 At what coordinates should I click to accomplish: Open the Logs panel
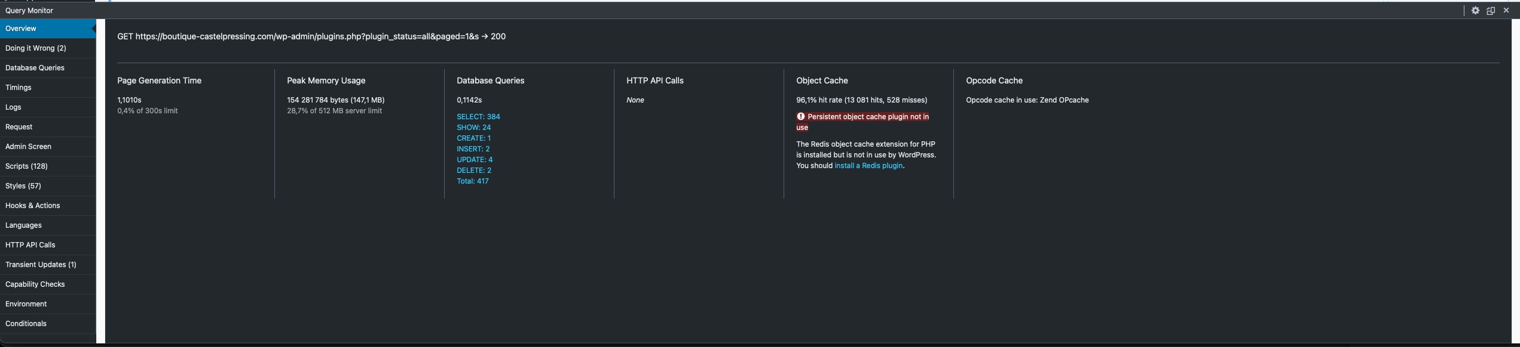[x=48, y=107]
